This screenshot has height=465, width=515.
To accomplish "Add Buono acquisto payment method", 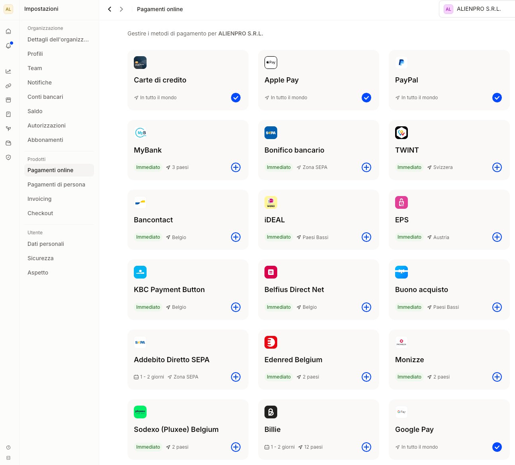I will point(497,307).
